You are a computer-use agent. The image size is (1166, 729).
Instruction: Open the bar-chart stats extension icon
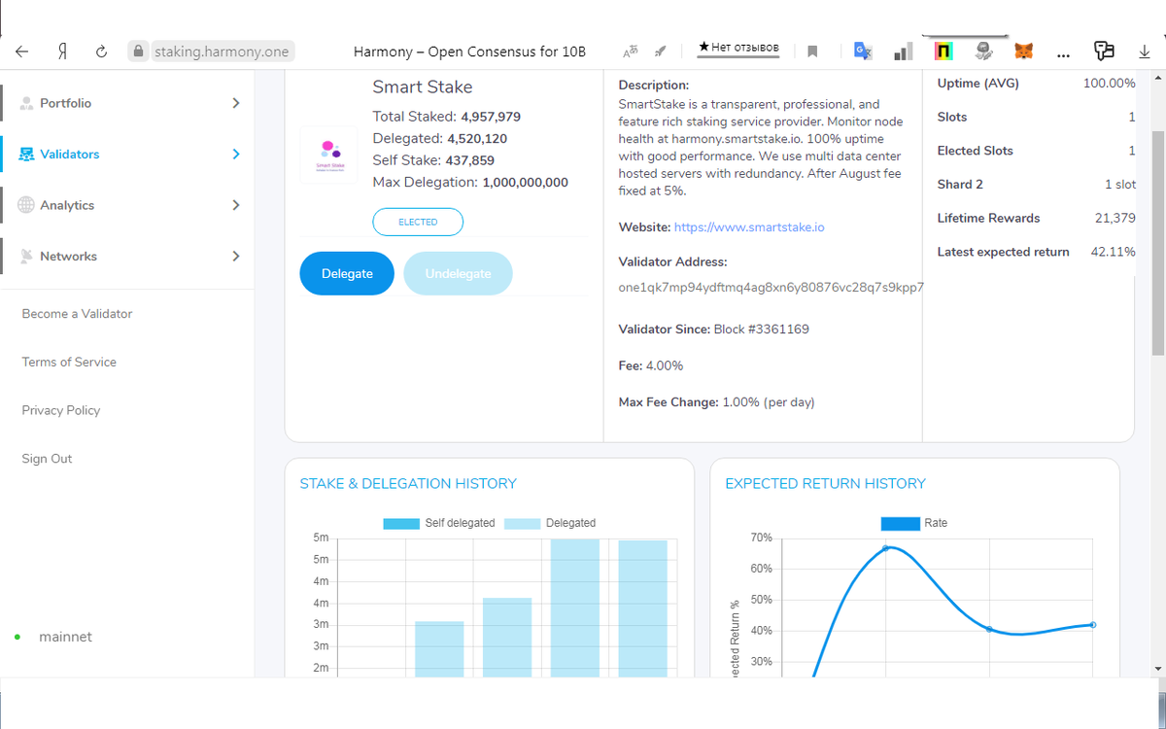pyautogui.click(x=903, y=51)
